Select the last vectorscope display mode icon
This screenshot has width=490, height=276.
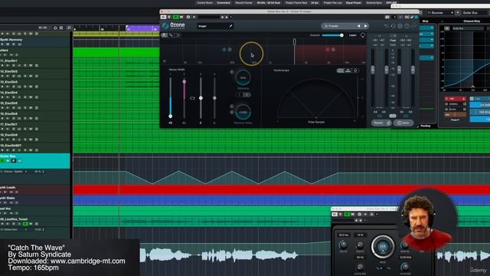[355, 71]
